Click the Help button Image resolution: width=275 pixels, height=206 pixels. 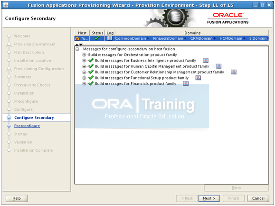point(17,198)
